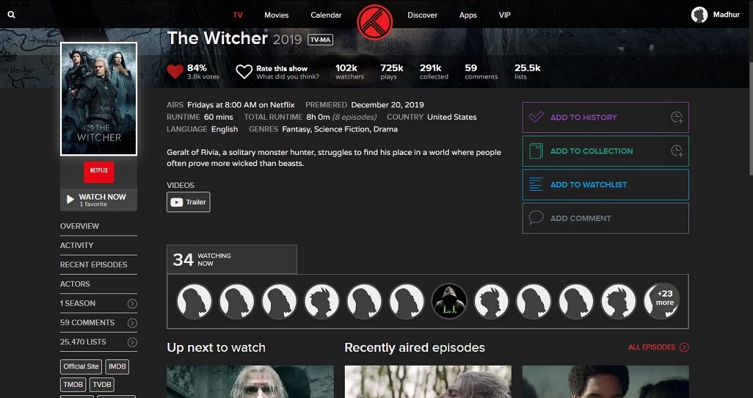Click the 34 Watching Now tab
Viewport: 753px width, 398px height.
point(232,260)
